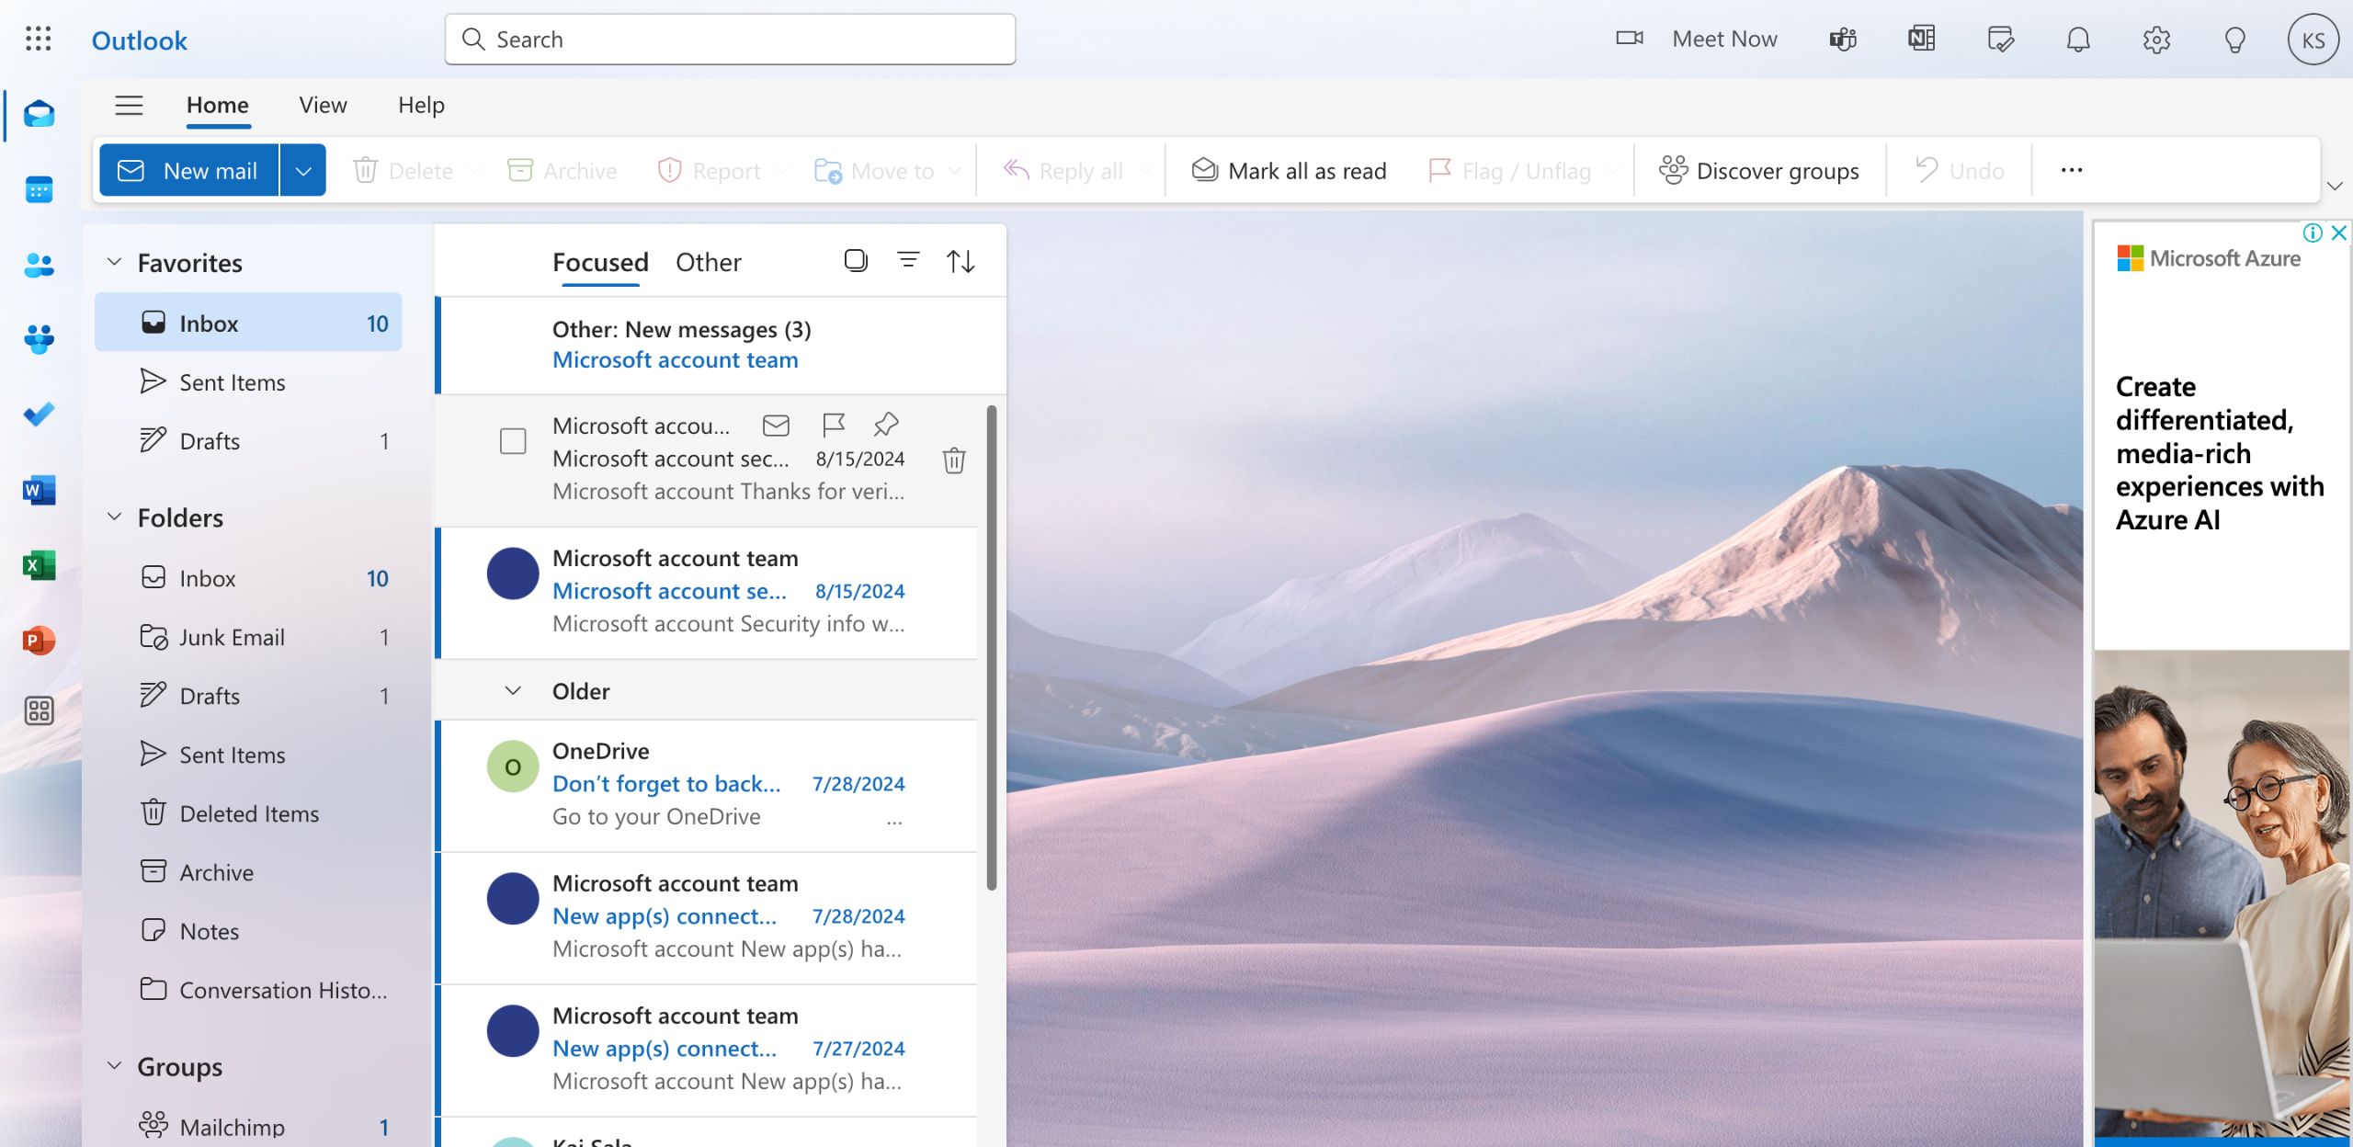Select the Focused inbox tab
The image size is (2353, 1147).
click(x=600, y=263)
